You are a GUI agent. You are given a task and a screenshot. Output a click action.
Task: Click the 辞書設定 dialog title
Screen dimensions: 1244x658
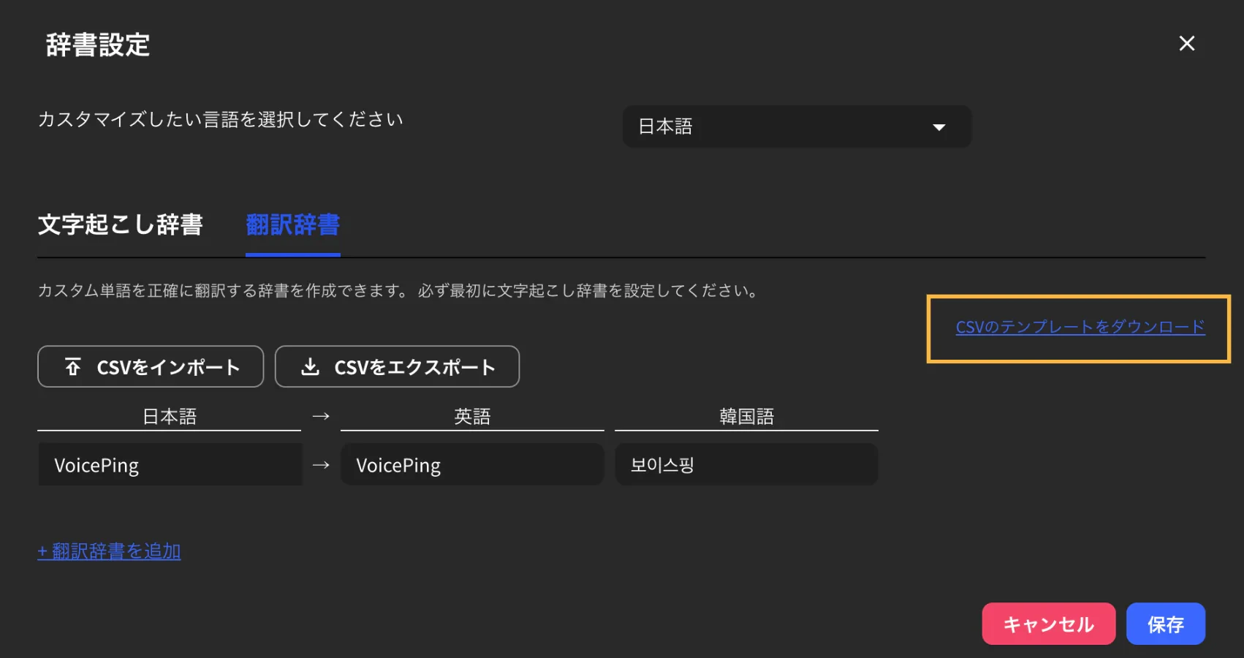coord(98,45)
